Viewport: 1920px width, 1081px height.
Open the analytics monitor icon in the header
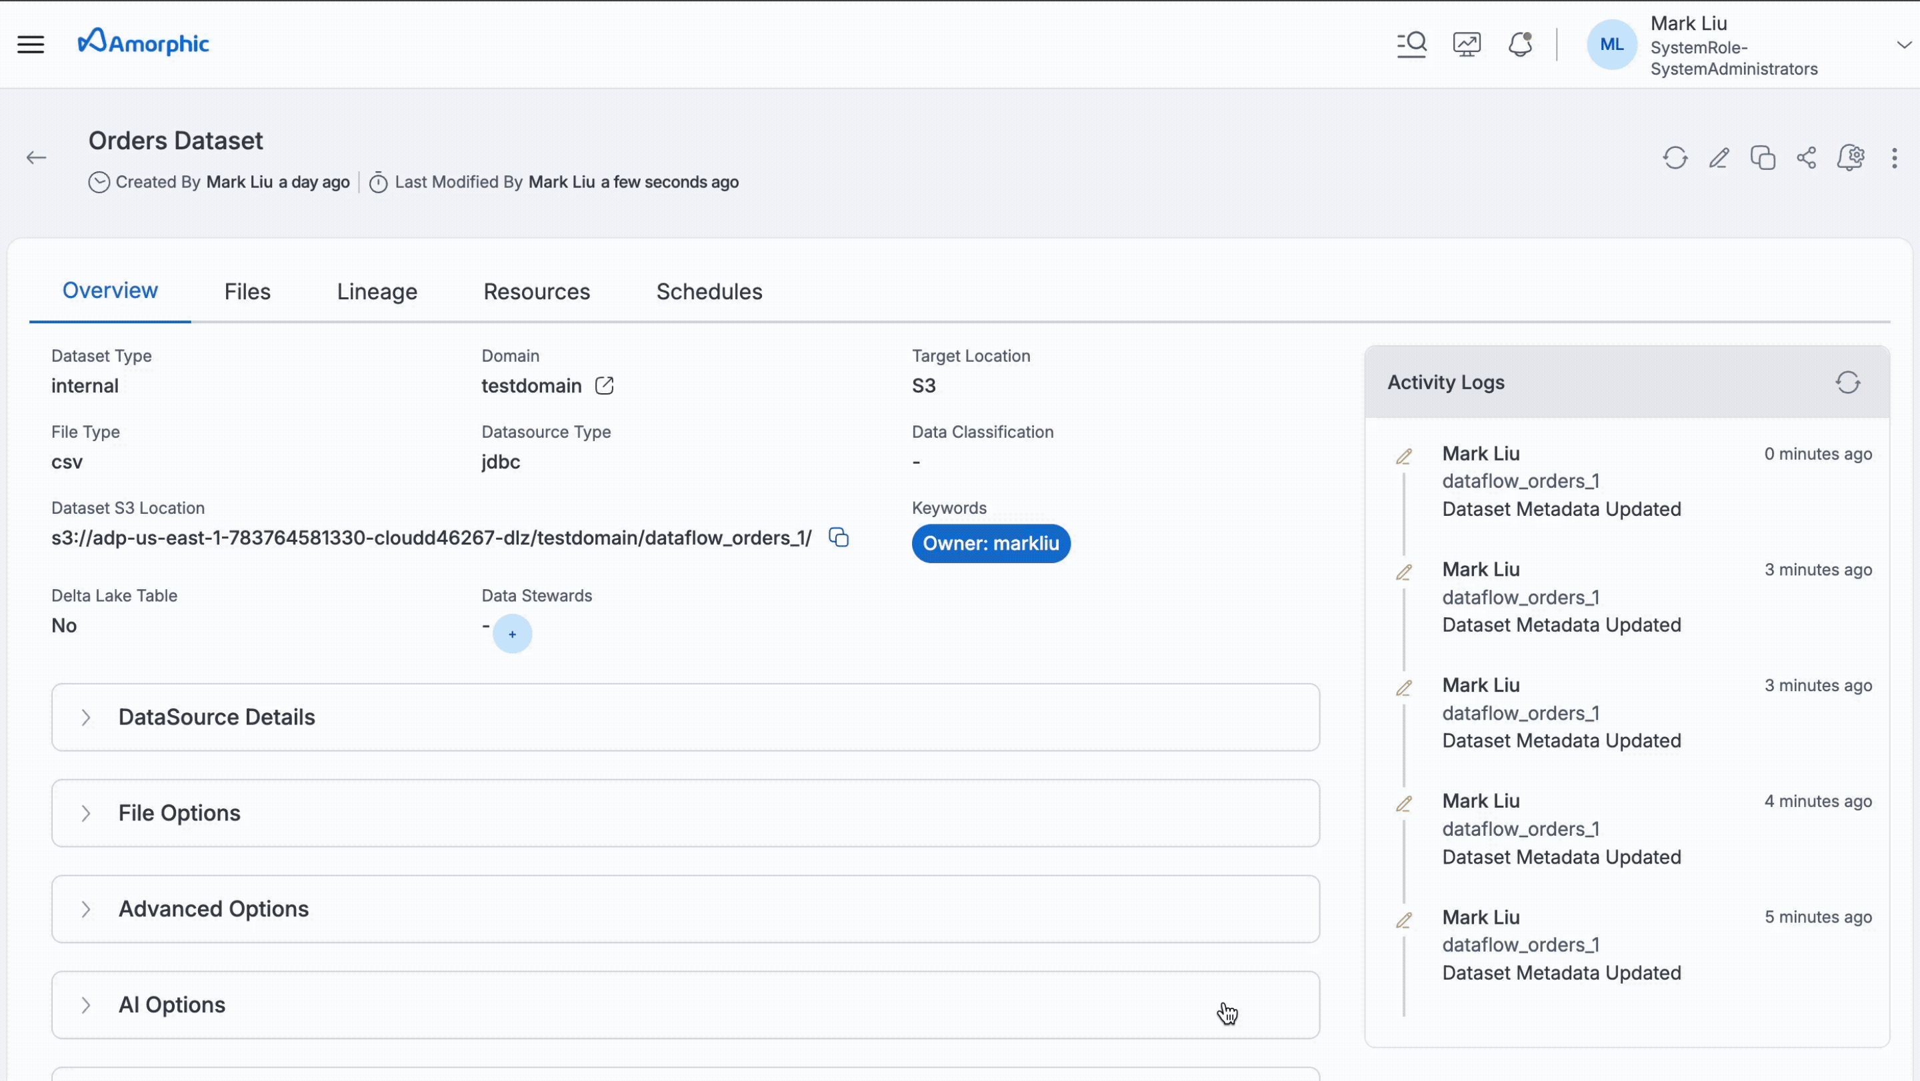coord(1467,44)
